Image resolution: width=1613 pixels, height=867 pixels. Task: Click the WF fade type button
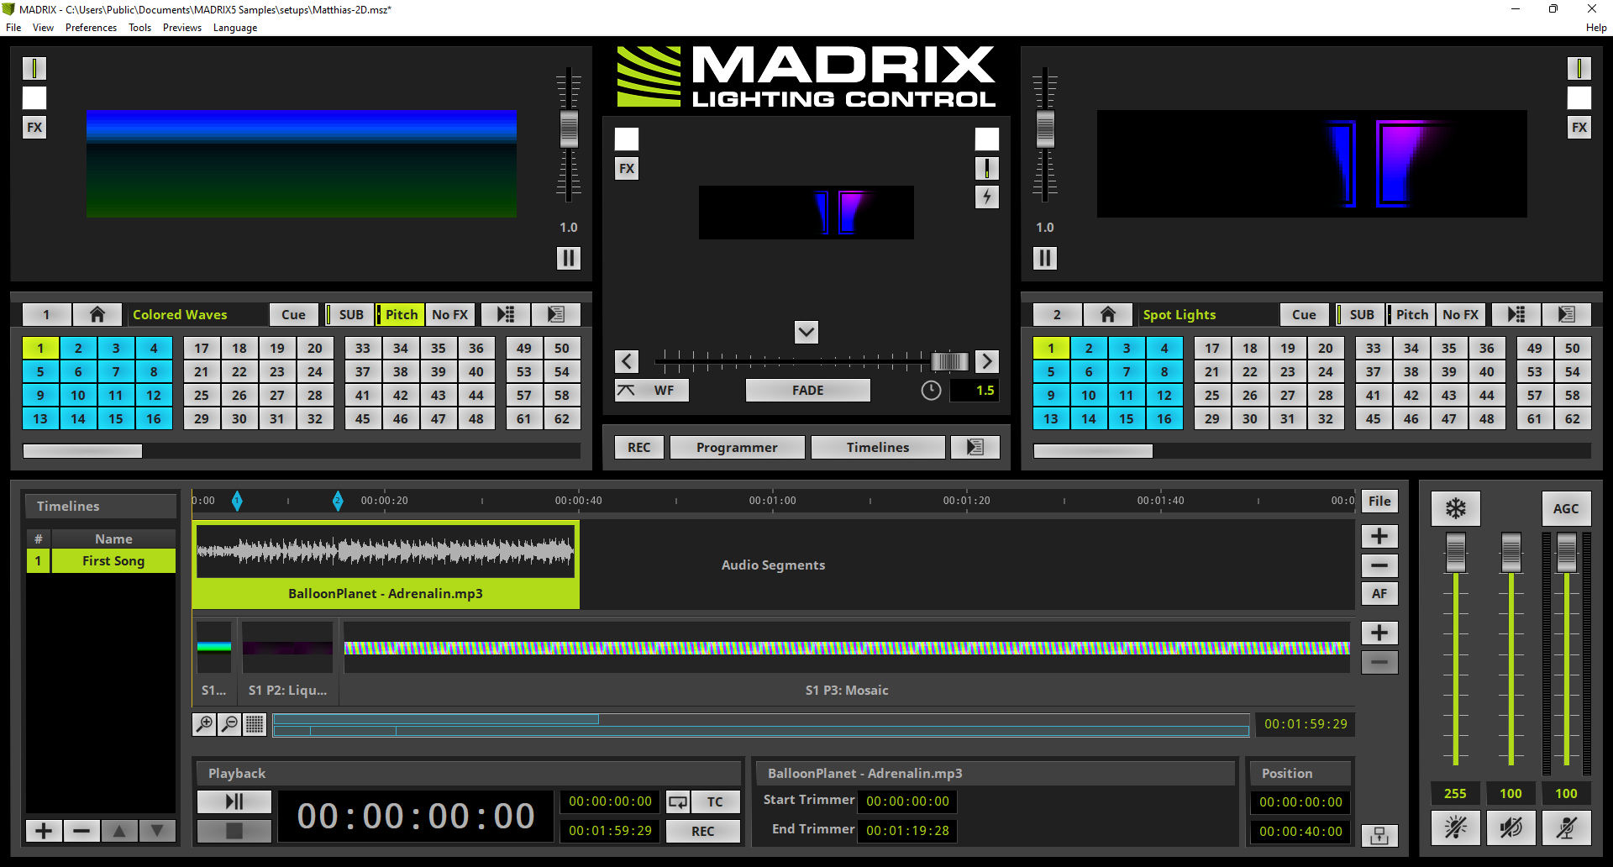tap(652, 391)
